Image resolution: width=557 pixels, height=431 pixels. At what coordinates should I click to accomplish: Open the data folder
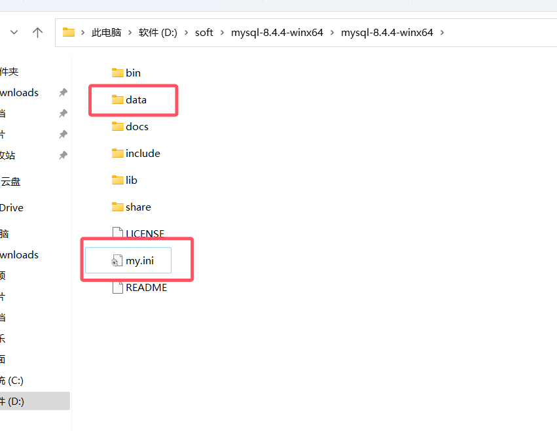pos(130,100)
